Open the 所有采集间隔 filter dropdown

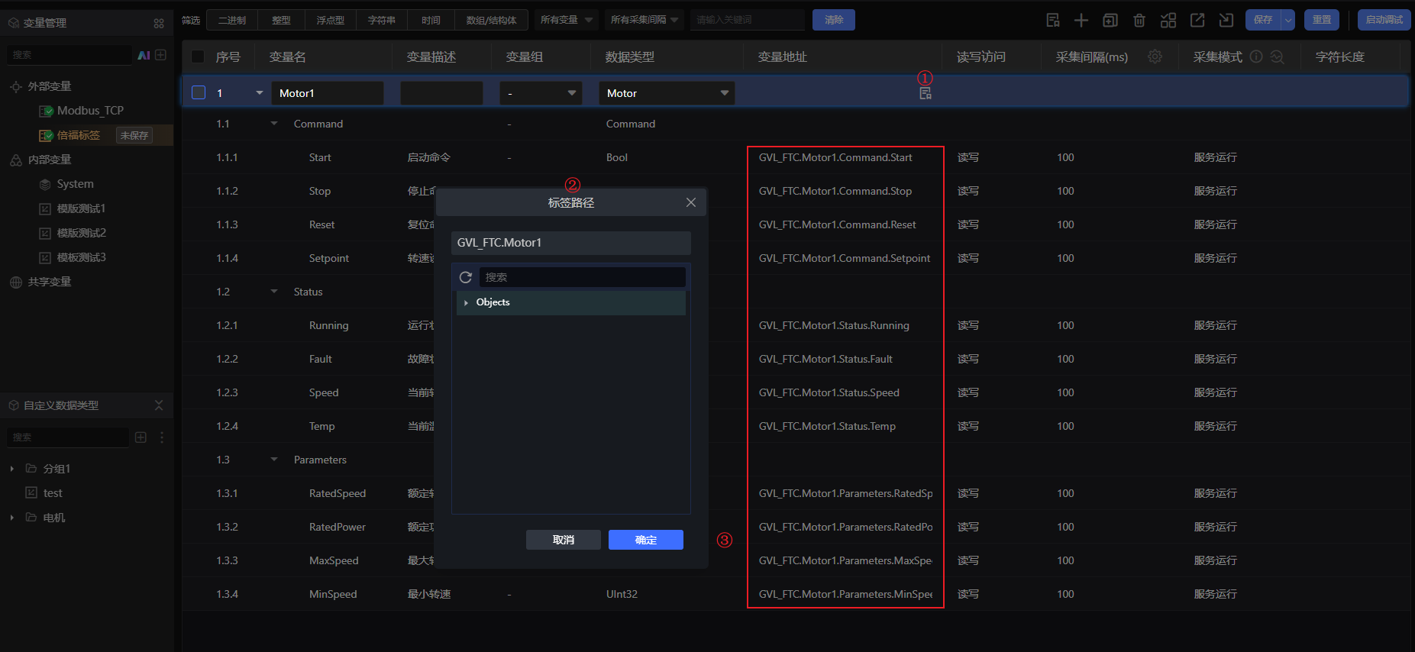tap(645, 20)
